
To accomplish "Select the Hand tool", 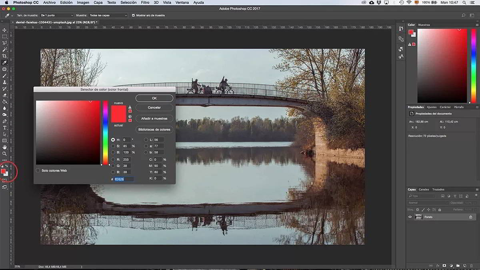I will 5,147.
